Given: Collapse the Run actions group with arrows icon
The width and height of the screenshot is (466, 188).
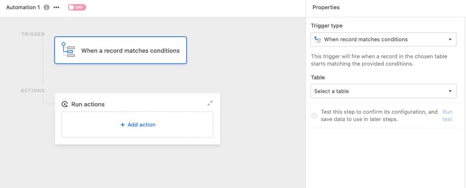Looking at the screenshot, I should click(x=210, y=103).
